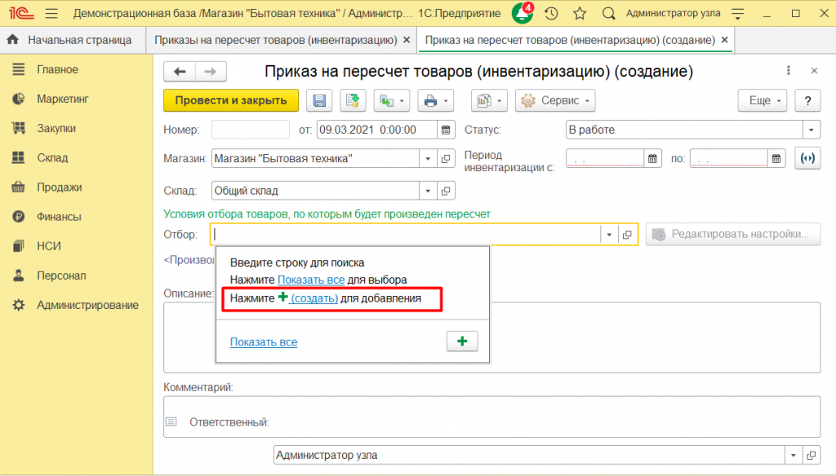Open the form's three-dots options menu

[789, 70]
